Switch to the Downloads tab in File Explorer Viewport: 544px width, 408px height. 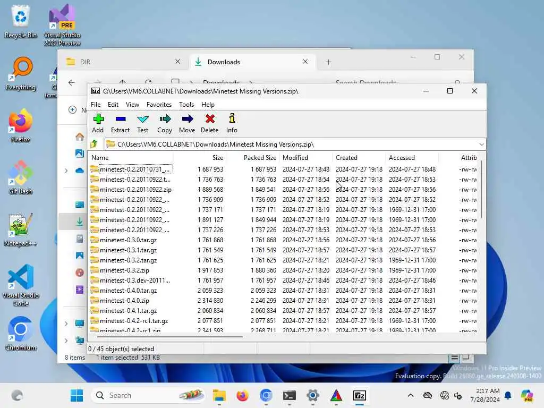click(x=251, y=62)
